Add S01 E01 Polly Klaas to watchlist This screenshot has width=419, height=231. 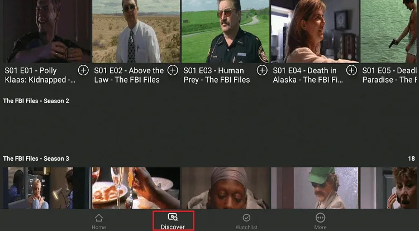coord(83,70)
